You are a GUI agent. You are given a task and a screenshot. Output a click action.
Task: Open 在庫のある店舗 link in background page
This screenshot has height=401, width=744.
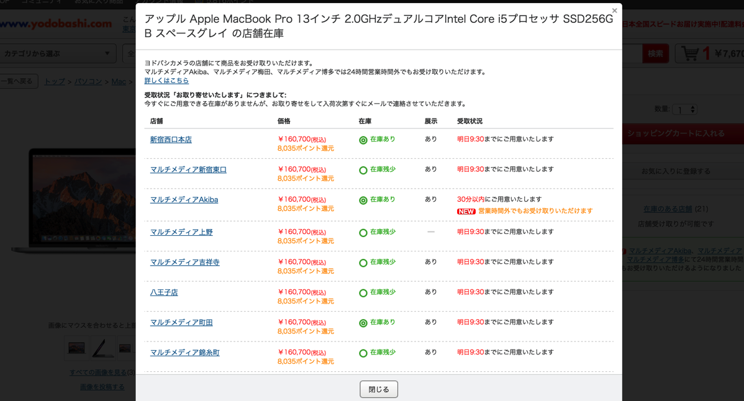[668, 209]
